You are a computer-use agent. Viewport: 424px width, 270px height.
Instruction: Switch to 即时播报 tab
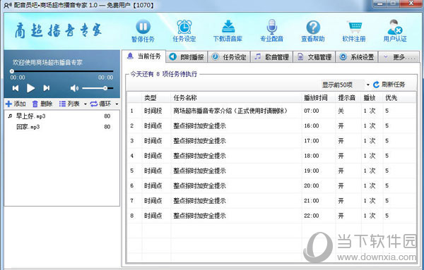tap(187, 57)
